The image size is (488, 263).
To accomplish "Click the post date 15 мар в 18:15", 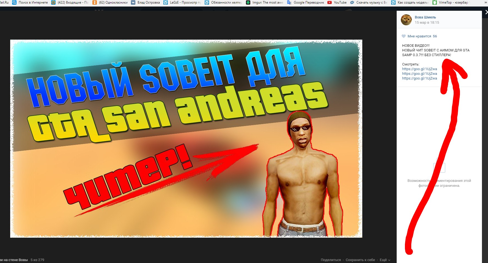I will (x=427, y=23).
